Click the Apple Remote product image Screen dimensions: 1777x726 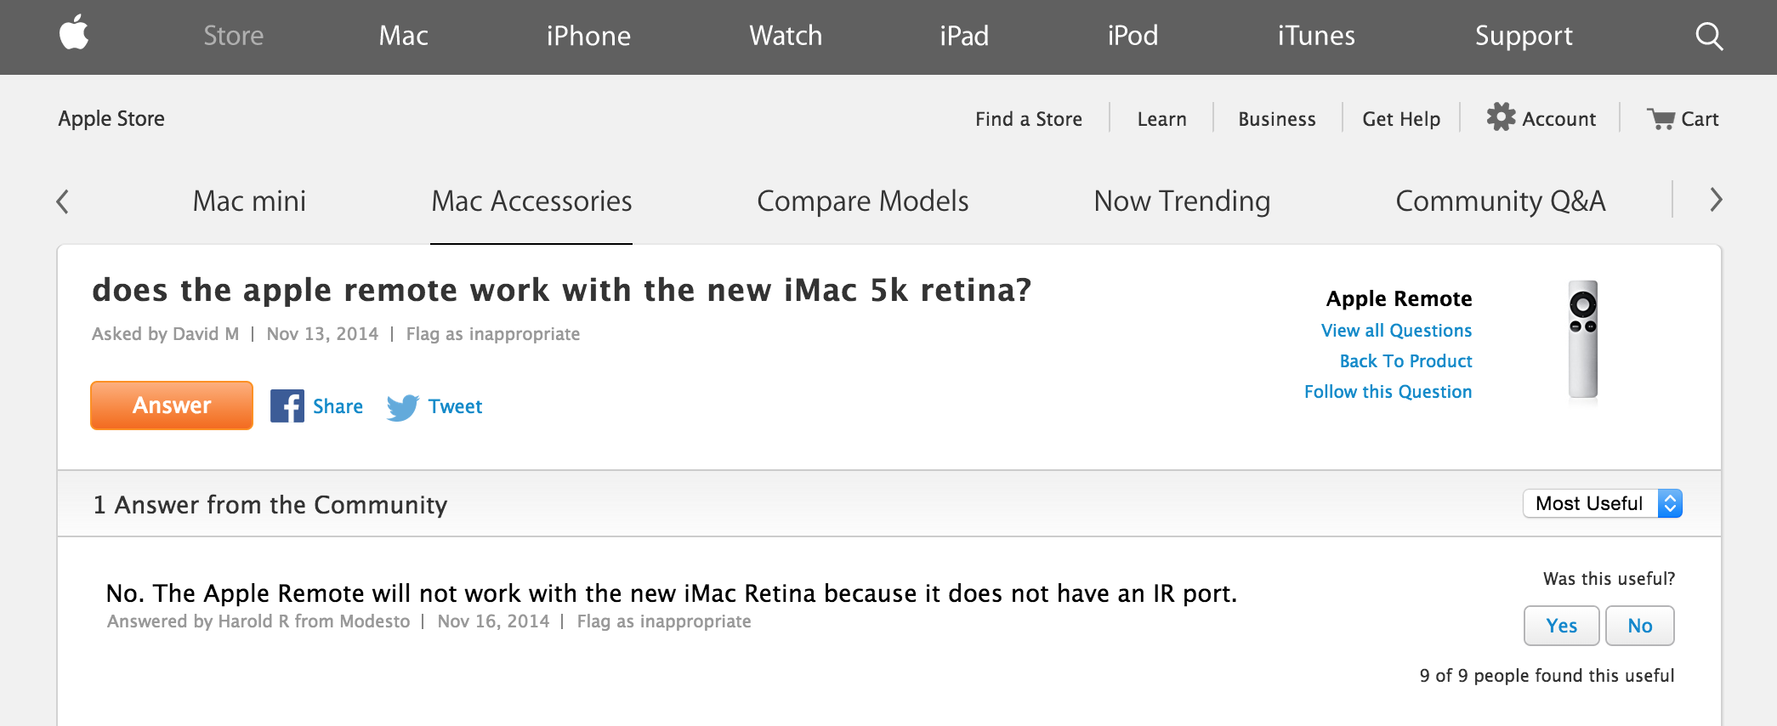coord(1582,339)
